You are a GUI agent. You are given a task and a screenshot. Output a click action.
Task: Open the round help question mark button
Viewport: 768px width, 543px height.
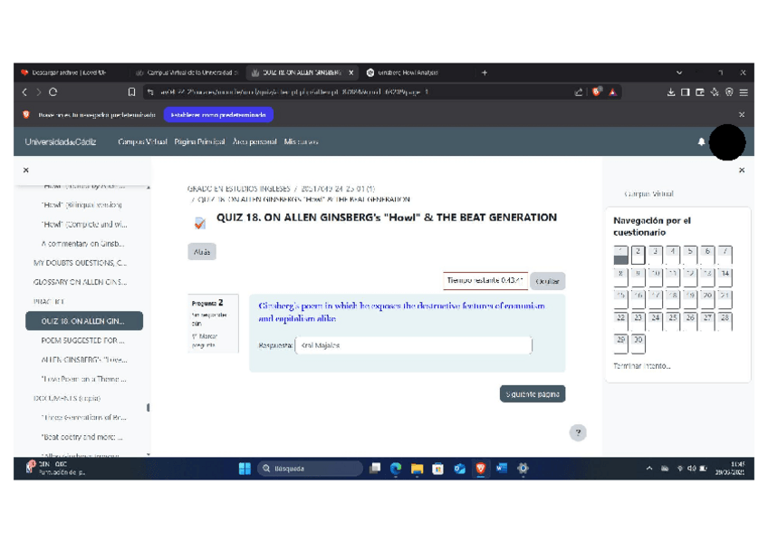pyautogui.click(x=578, y=433)
